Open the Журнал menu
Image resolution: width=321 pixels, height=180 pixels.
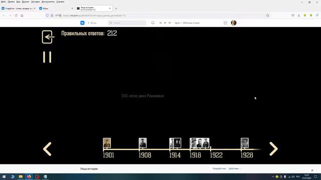[x=26, y=1]
